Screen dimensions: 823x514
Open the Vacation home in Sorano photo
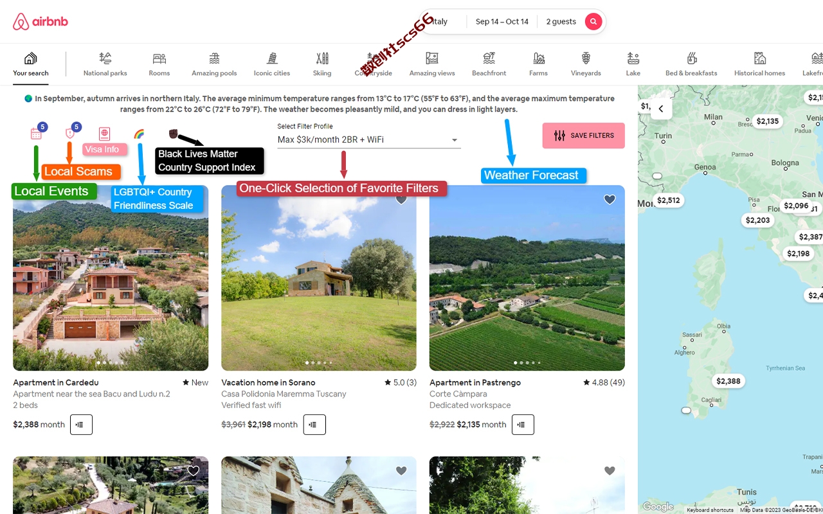point(319,278)
